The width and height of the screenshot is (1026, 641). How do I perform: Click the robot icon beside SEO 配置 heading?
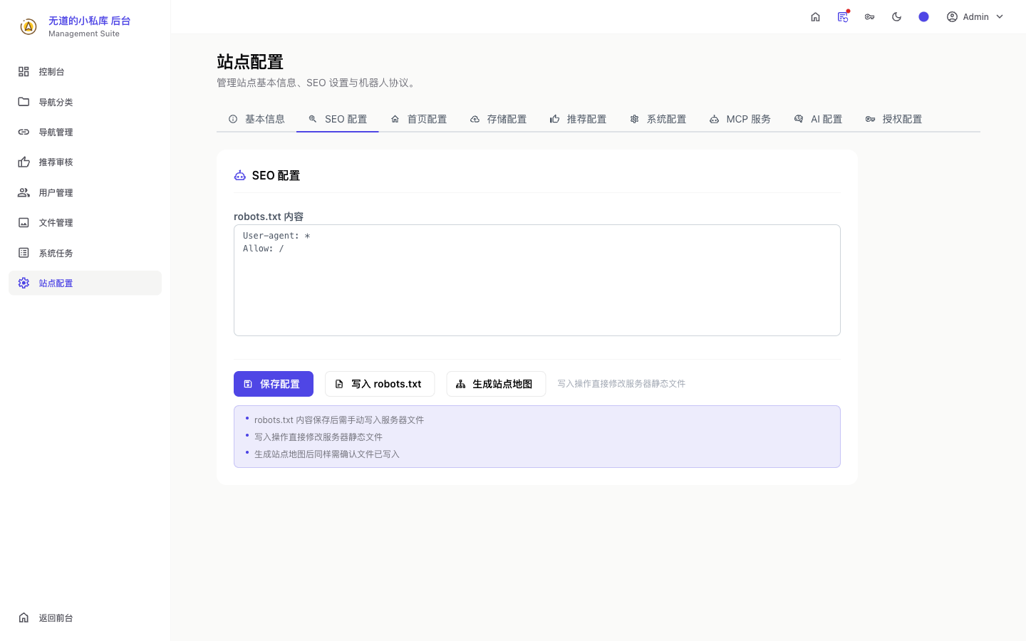240,175
